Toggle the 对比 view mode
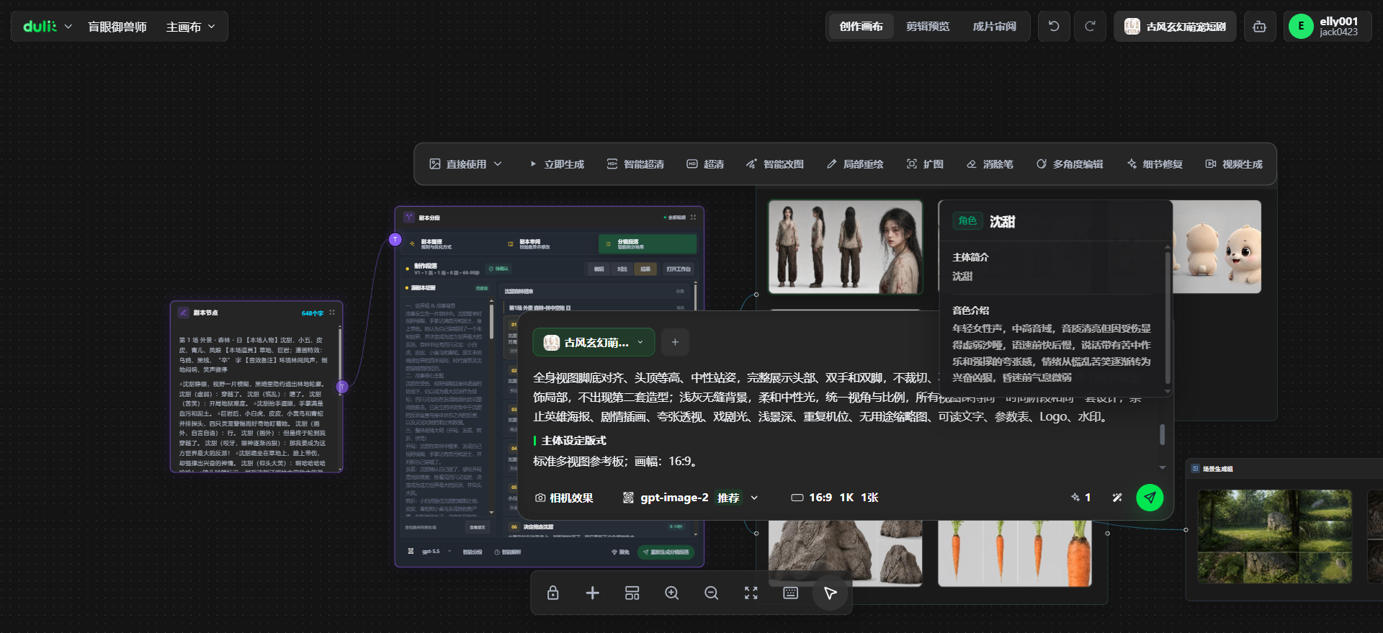The image size is (1383, 633). pos(622,269)
